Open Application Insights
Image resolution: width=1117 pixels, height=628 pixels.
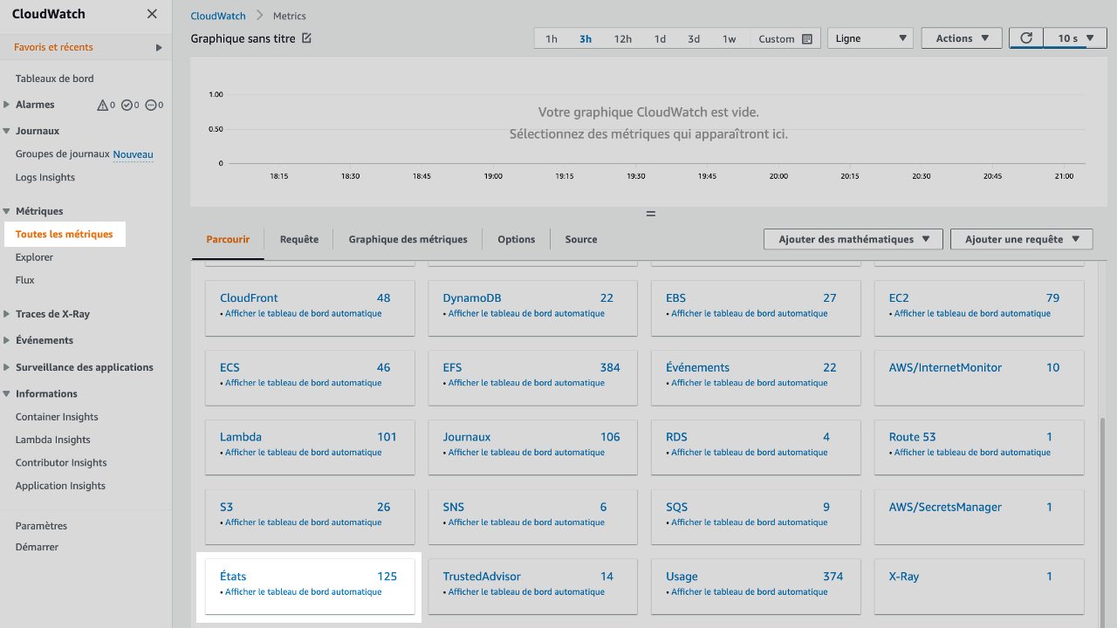pos(60,486)
